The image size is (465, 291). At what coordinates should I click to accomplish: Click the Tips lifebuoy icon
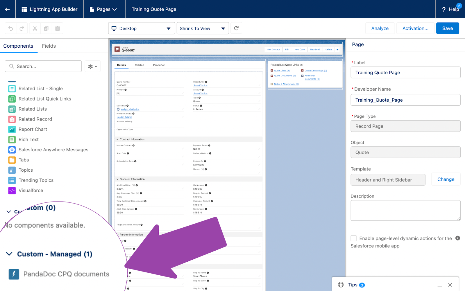[341, 285]
